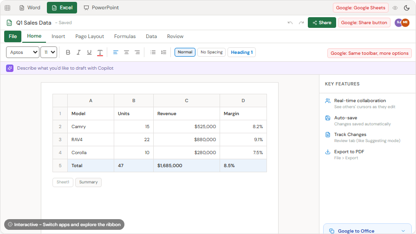Screen dimensions: 416x234
Task: Open the Review ribbon tab
Action: pos(175,36)
